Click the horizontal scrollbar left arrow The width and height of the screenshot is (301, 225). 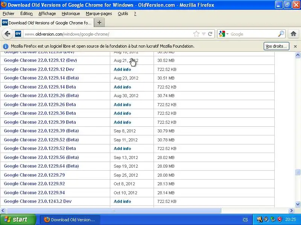point(3,211)
